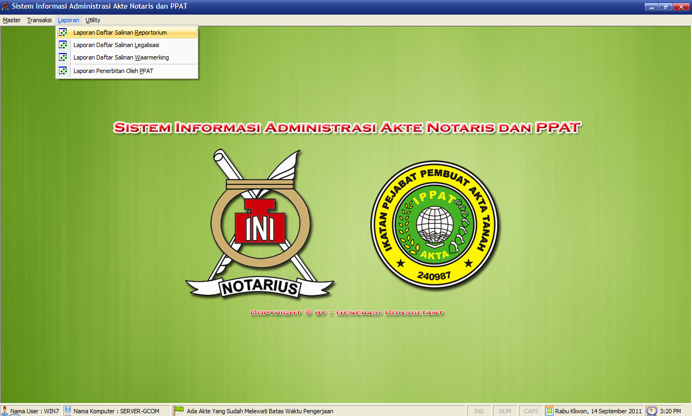
Task: Click the calendar icon beside the date
Action: coord(549,411)
